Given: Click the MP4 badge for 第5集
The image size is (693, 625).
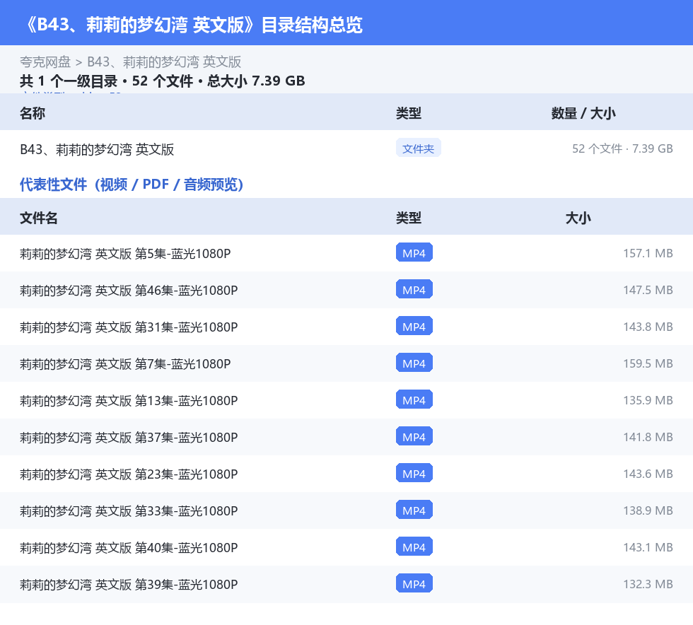Looking at the screenshot, I should tap(414, 253).
